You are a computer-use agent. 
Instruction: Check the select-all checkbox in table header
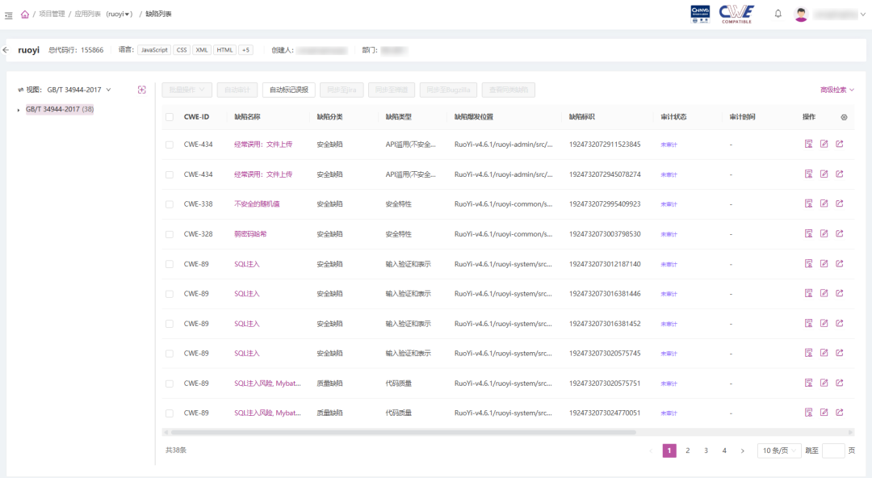(x=170, y=117)
